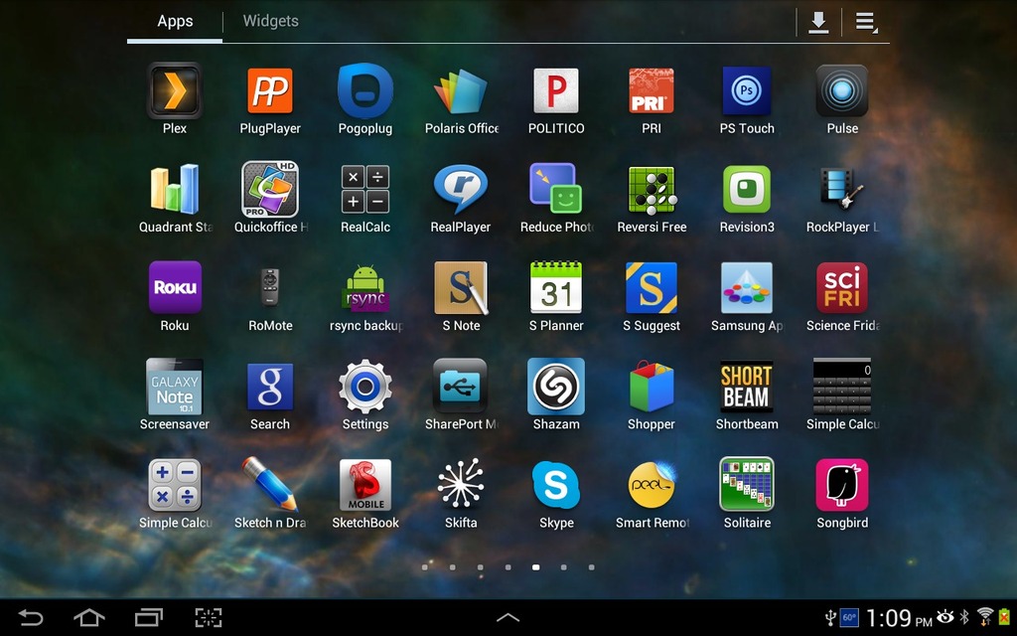Open RoMote remote app
Viewport: 1017px width, 636px height.
coord(270,287)
